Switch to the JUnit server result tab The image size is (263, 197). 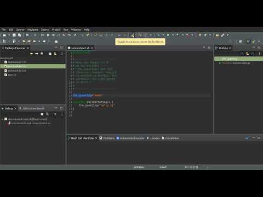click(32, 108)
